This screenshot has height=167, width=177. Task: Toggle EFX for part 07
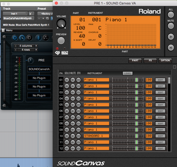click(79, 117)
